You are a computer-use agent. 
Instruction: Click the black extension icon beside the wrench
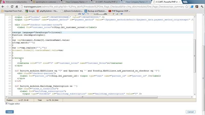(x=197, y=6)
